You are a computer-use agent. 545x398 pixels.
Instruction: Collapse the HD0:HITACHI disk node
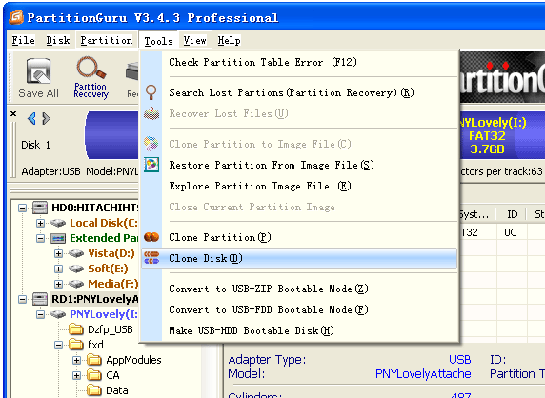click(23, 208)
